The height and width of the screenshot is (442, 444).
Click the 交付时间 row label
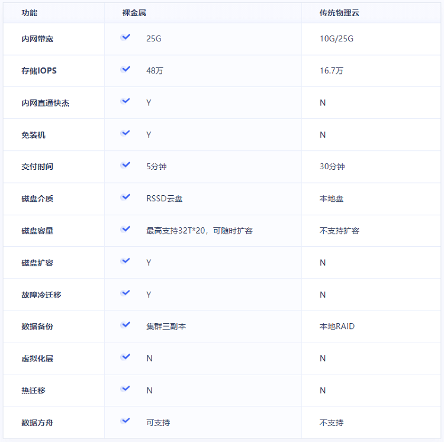tap(37, 167)
